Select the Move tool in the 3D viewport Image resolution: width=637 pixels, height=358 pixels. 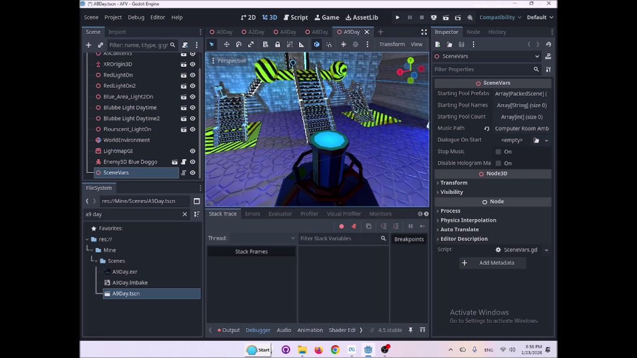(227, 44)
